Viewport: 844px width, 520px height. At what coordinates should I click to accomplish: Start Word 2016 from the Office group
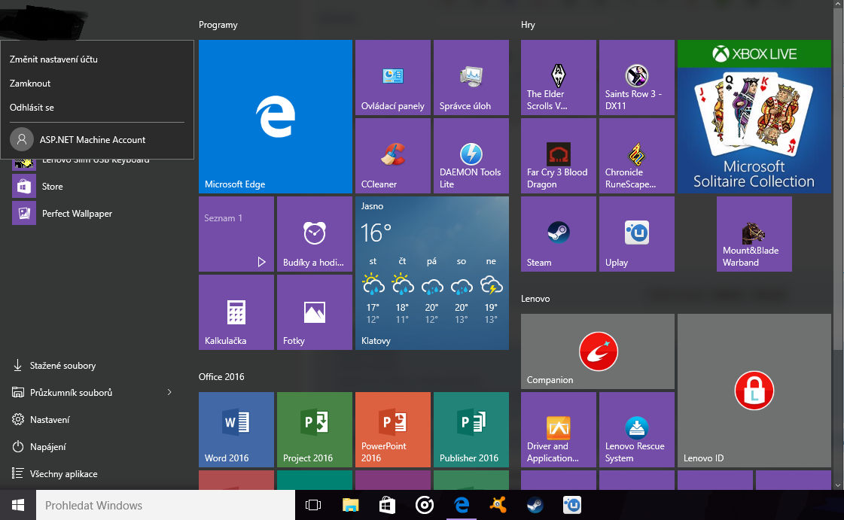click(x=236, y=430)
